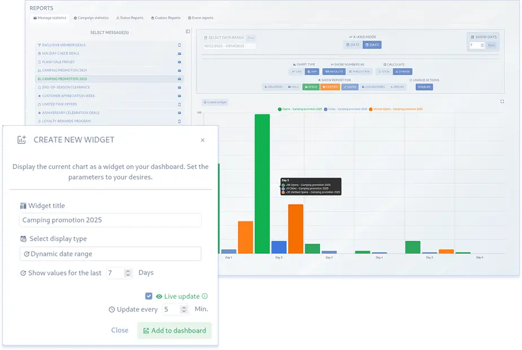Set chart type to Bar
The width and height of the screenshot is (522, 350).
tap(312, 72)
